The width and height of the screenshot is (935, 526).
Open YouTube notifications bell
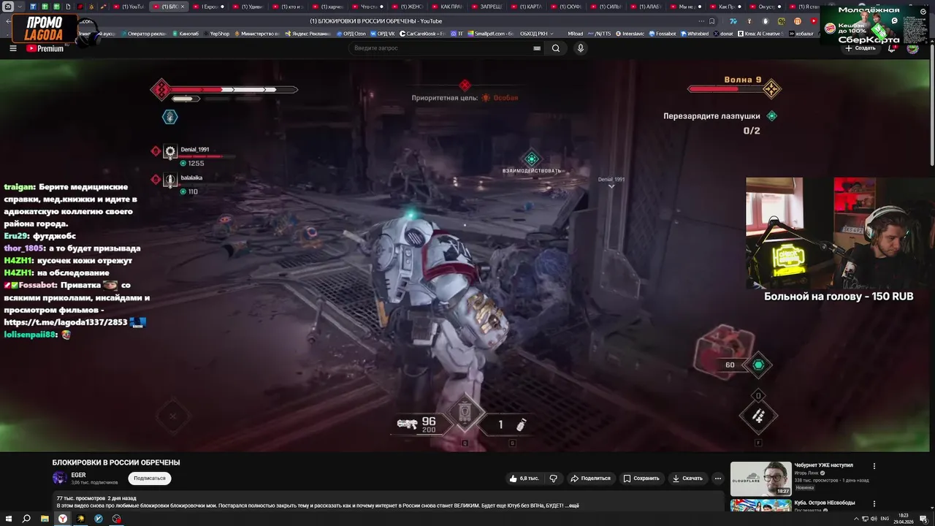pos(892,48)
